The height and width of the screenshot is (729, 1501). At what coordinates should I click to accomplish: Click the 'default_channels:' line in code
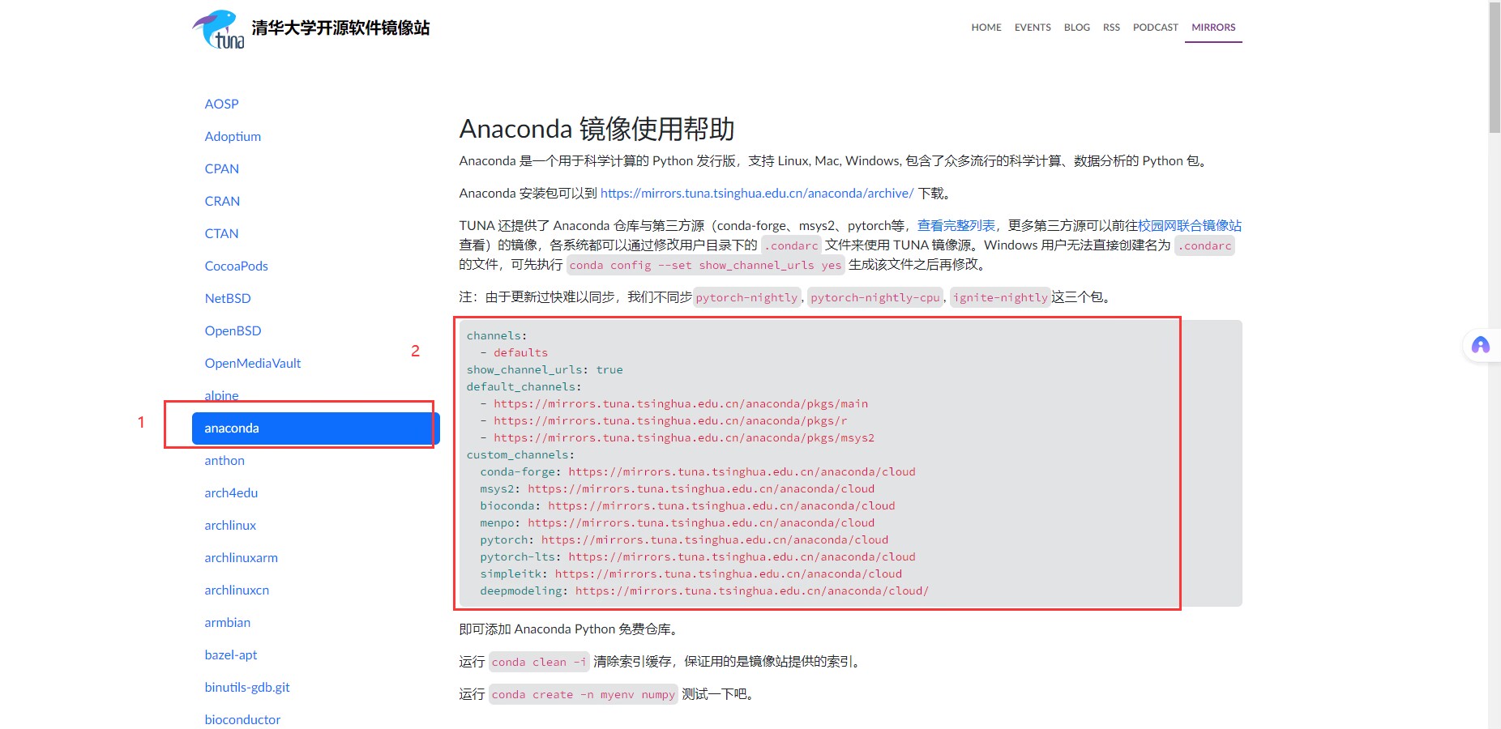(x=524, y=386)
